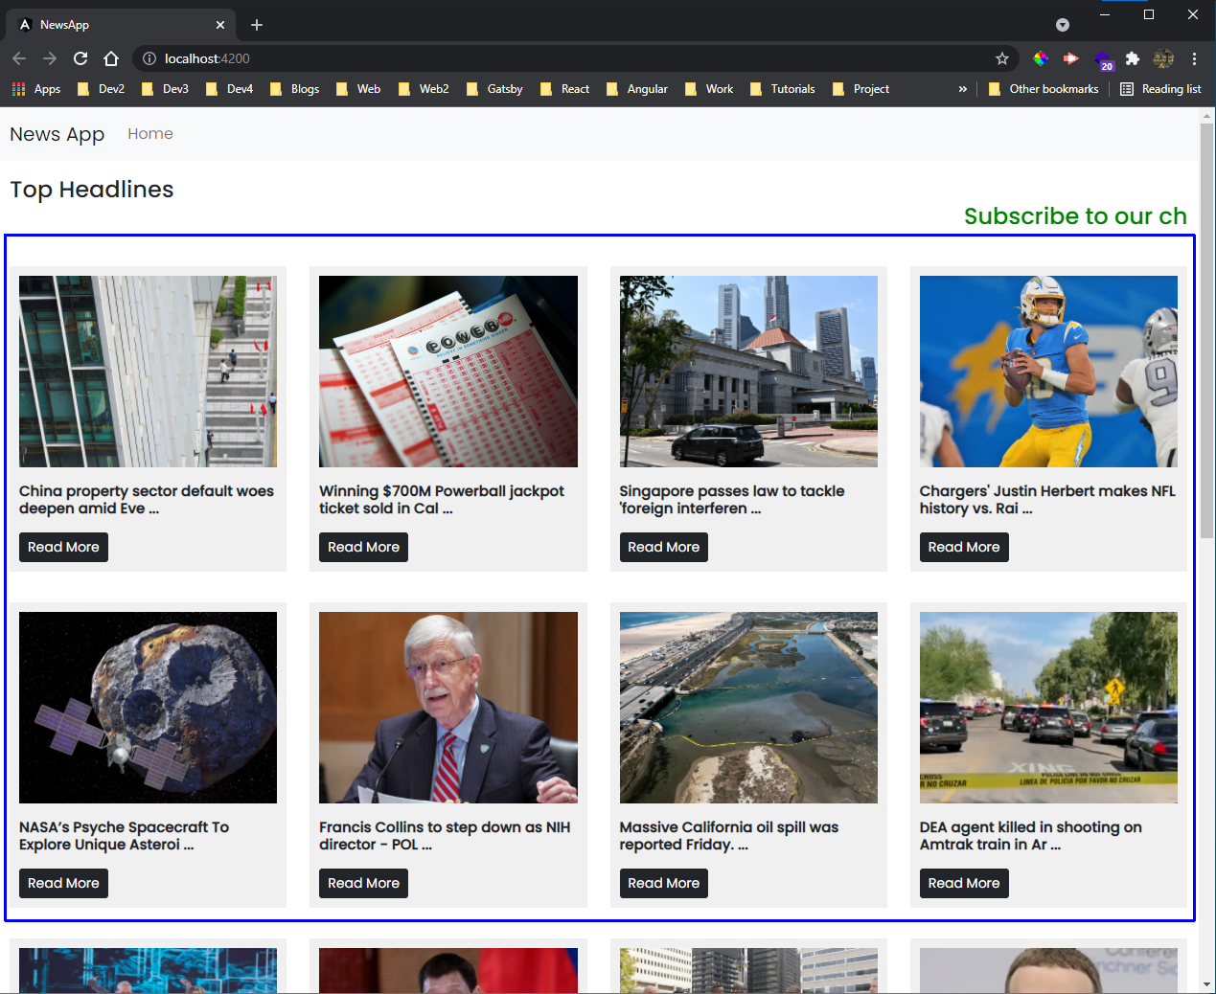Viewport: 1216px width, 994px height.
Task: Open the Apps shortcut in bookmarks bar
Action: [x=36, y=89]
